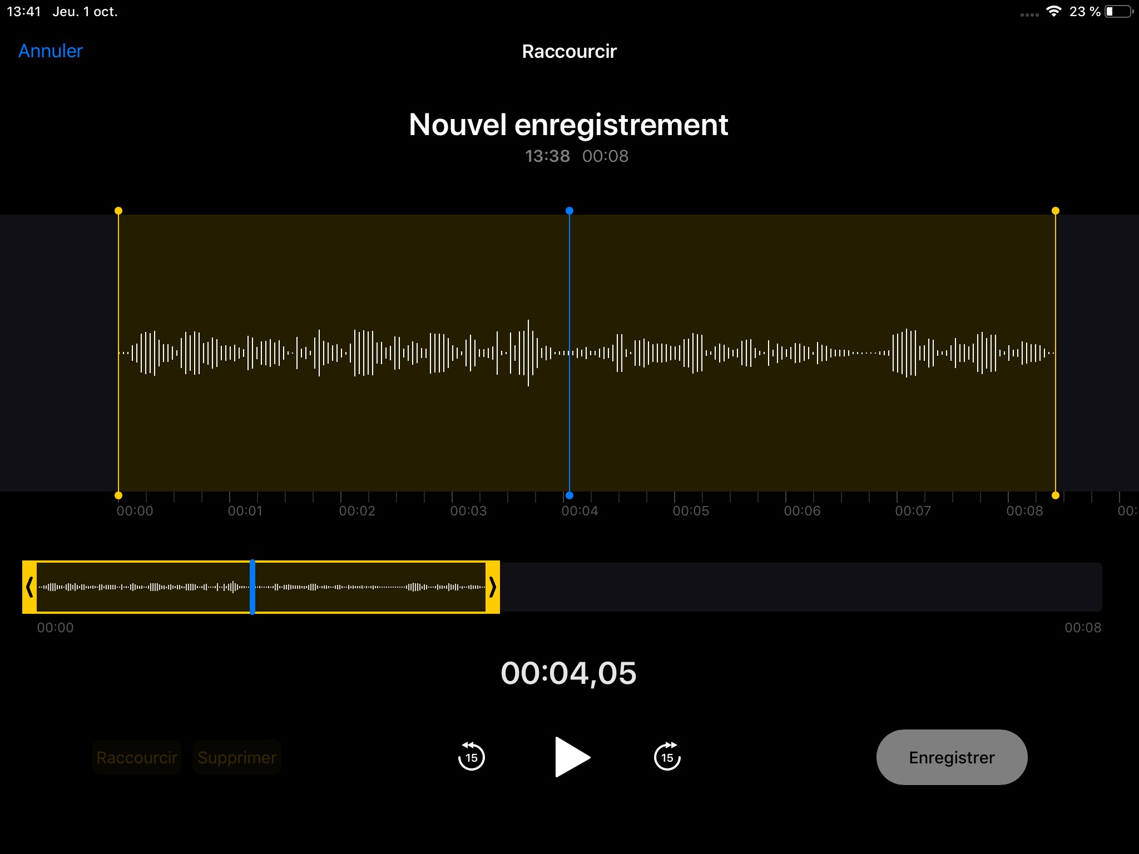Tap the Wi-Fi status icon
This screenshot has height=854, width=1139.
(x=1053, y=12)
